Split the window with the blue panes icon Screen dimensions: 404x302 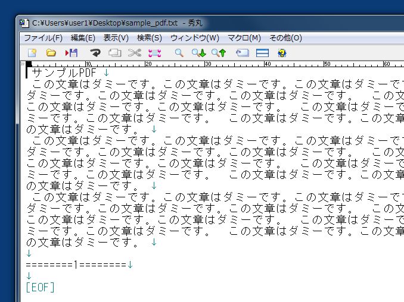pos(262,53)
